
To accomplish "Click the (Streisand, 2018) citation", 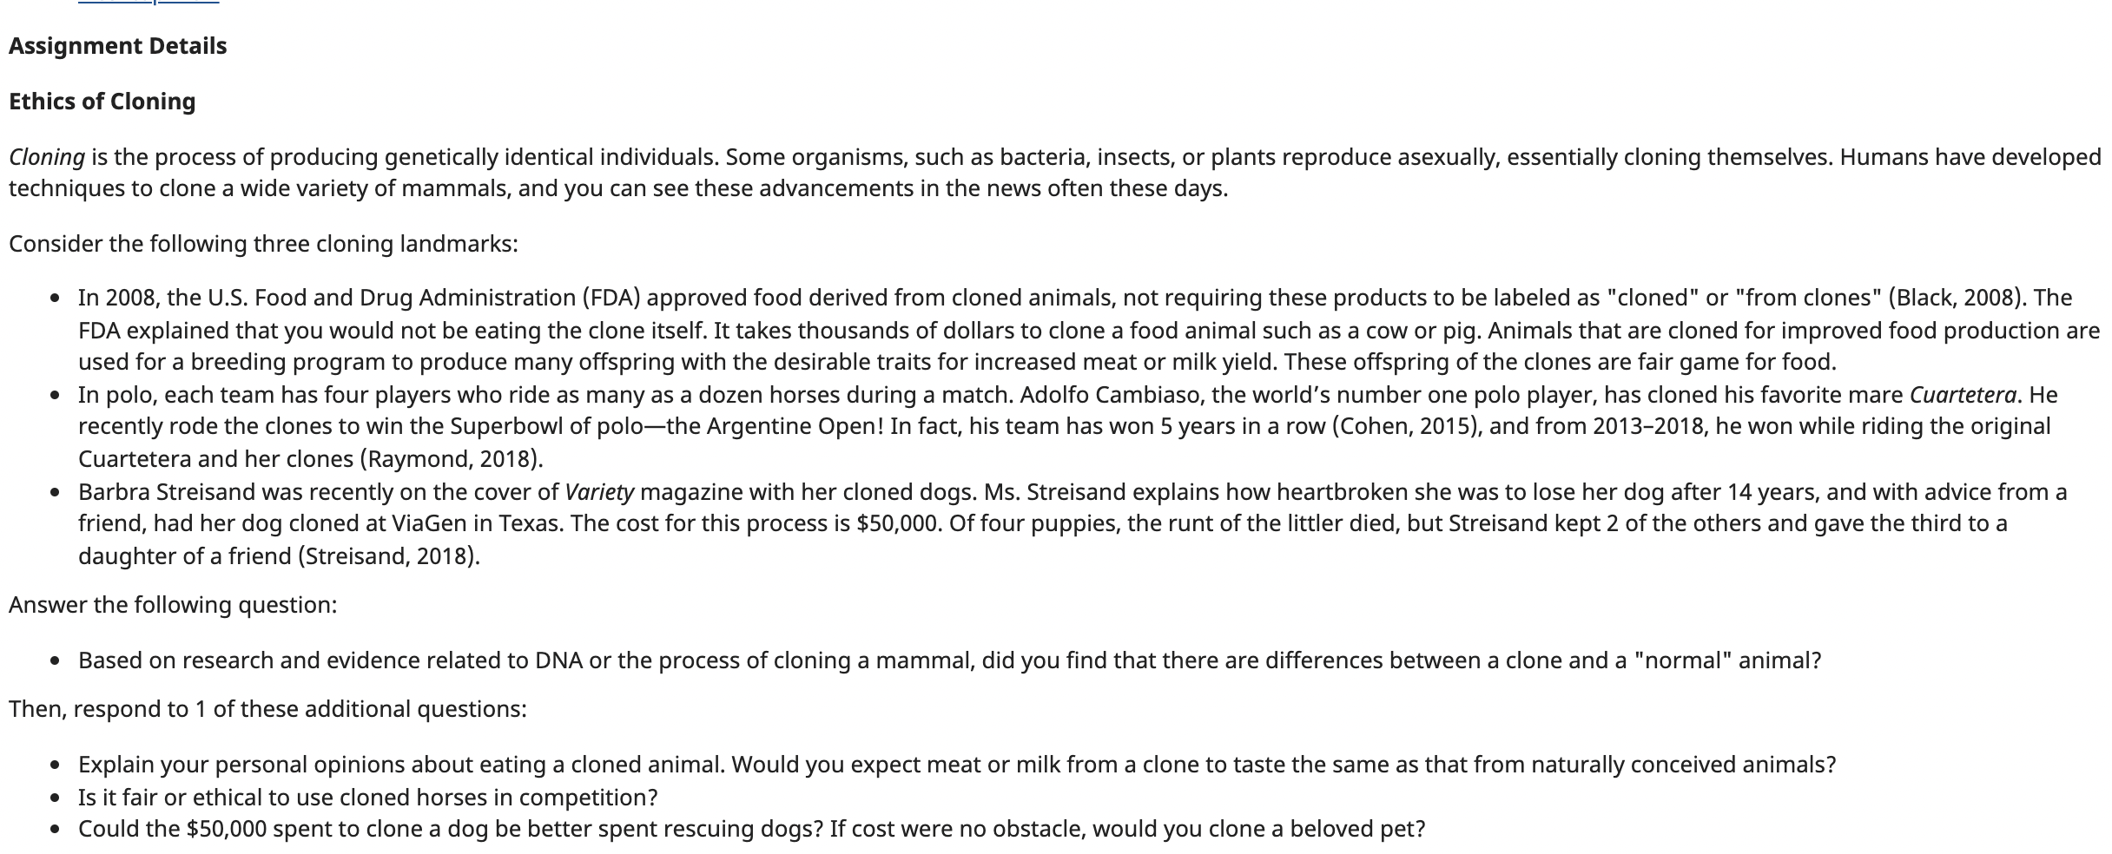I will point(386,555).
